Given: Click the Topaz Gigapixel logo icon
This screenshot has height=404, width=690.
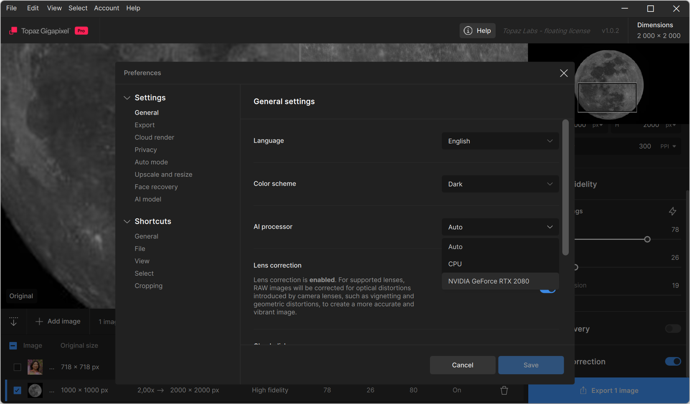Looking at the screenshot, I should click(13, 31).
